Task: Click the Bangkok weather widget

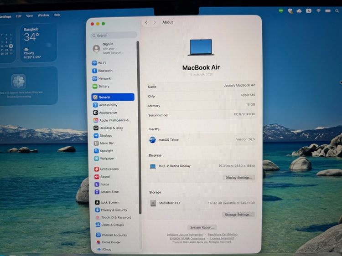Action: pos(39,43)
